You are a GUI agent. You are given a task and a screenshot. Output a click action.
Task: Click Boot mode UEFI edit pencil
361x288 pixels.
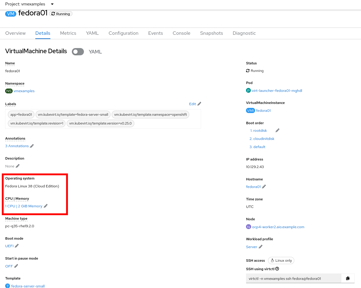point(17,246)
